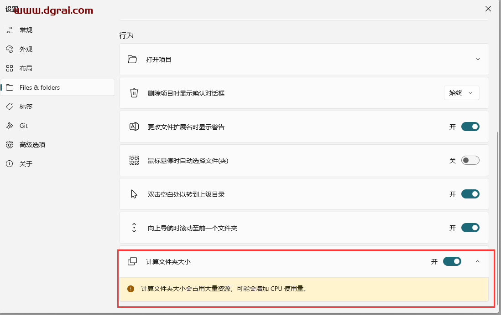
Task: Click the hearts icon beside 高级选项
Action: [10, 145]
